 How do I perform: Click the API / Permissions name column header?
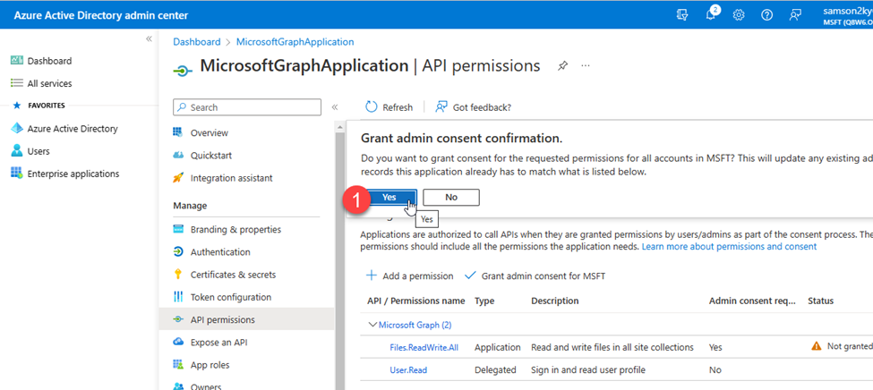[415, 301]
